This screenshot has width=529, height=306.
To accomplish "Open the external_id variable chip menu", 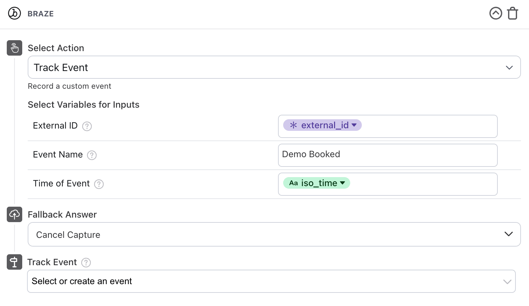I will click(322, 125).
